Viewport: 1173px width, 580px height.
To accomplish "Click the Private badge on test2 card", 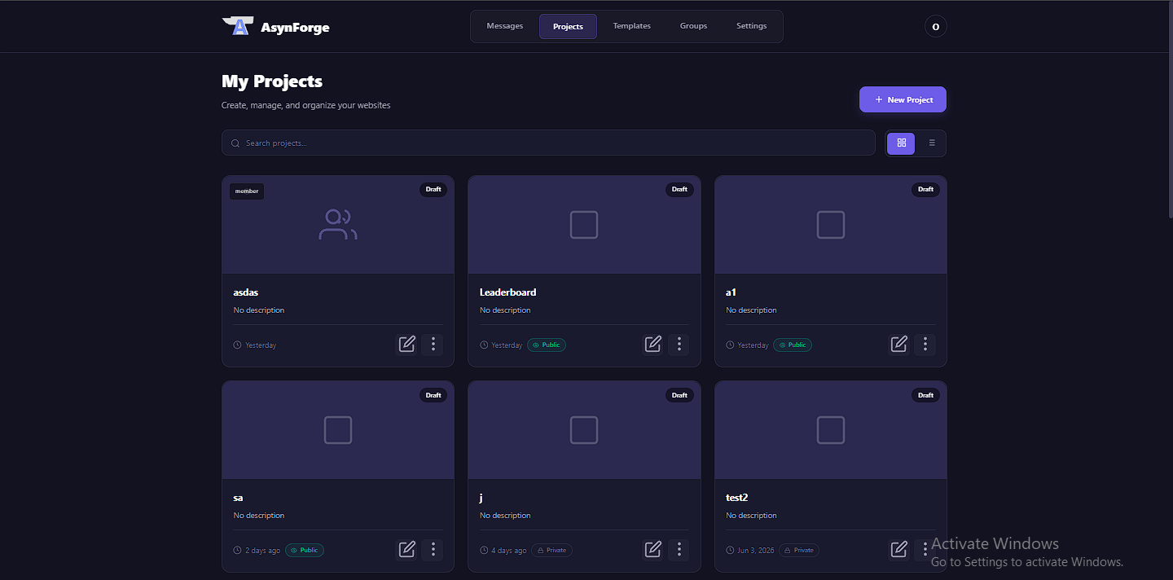I will coord(798,550).
